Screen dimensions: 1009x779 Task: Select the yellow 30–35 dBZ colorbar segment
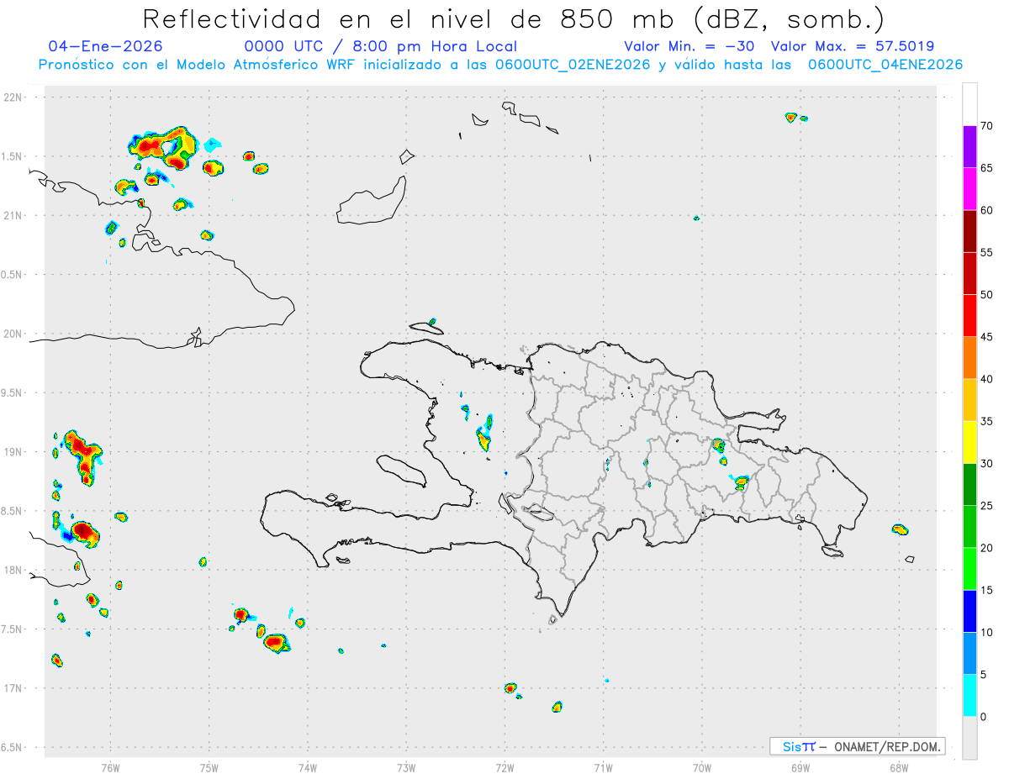[x=969, y=442]
